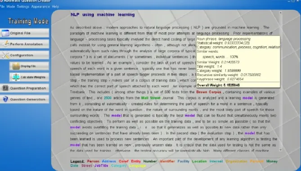Click the Entity legend label
The width and height of the screenshot is (301, 171).
pyautogui.click(x=136, y=161)
